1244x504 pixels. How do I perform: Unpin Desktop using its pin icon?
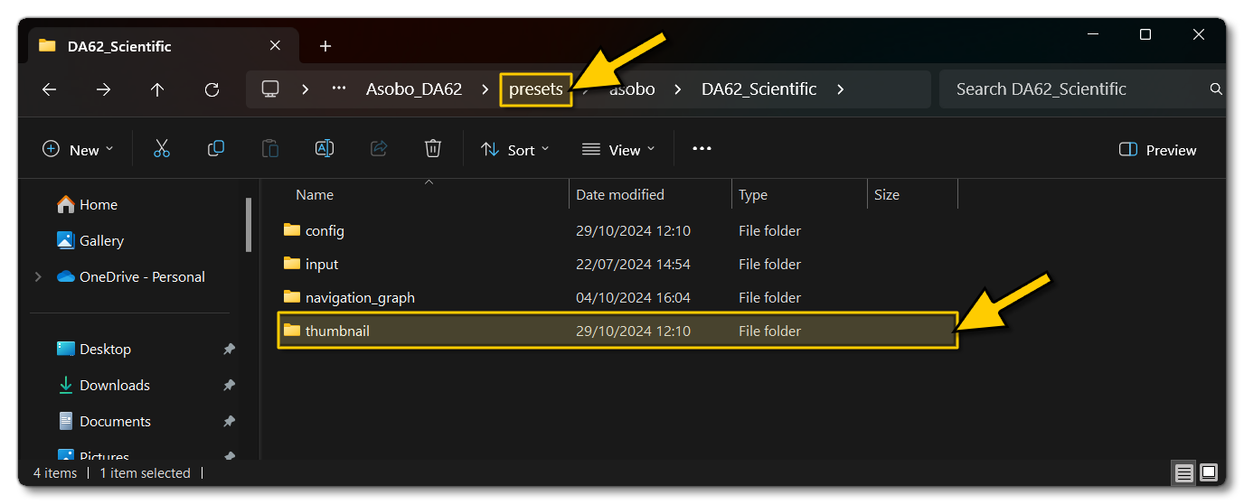click(230, 350)
